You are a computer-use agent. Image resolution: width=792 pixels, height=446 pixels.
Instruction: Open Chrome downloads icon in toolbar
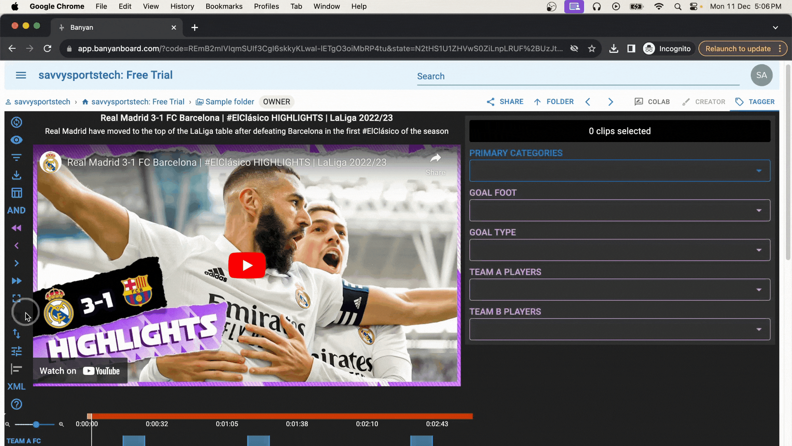[614, 49]
